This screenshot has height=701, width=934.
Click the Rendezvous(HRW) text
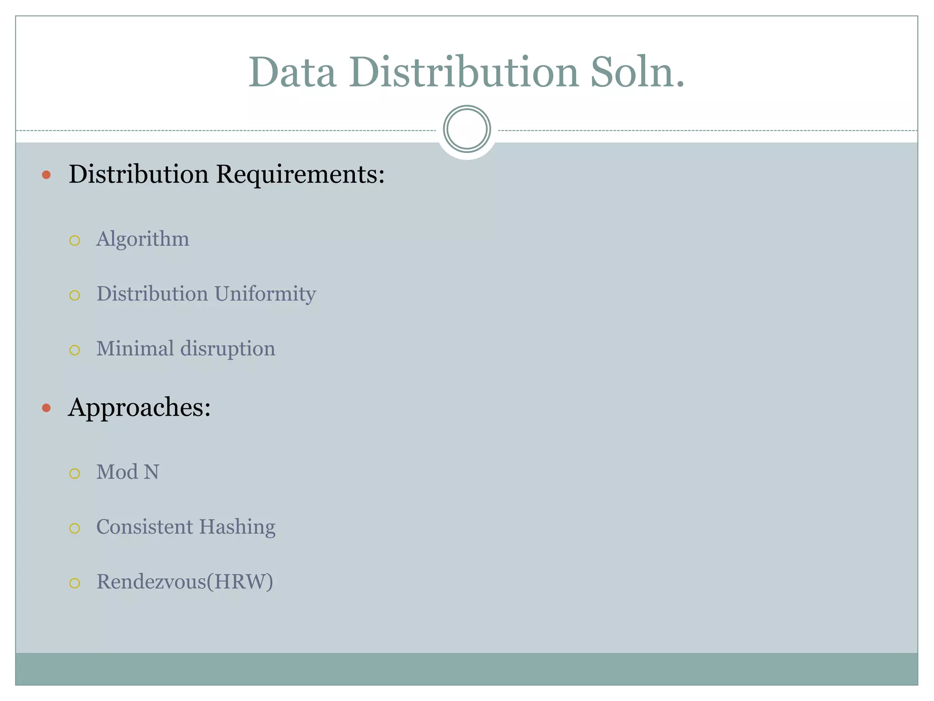pyautogui.click(x=185, y=582)
